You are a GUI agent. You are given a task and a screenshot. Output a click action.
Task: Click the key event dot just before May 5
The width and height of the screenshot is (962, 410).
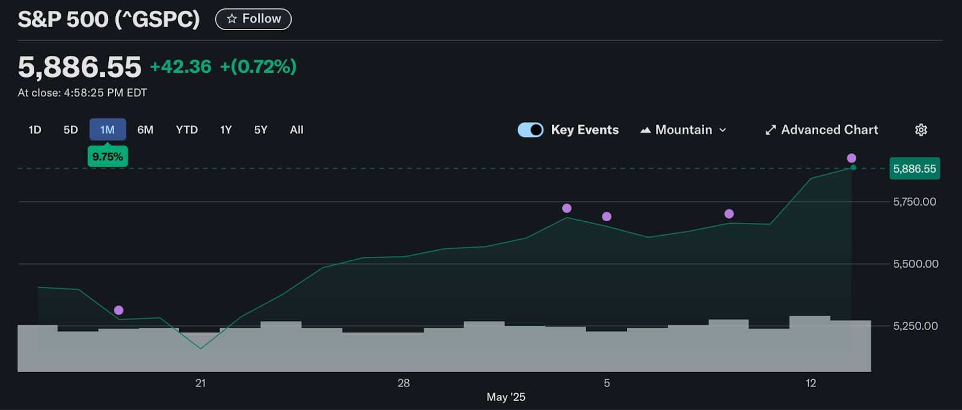pyautogui.click(x=566, y=208)
